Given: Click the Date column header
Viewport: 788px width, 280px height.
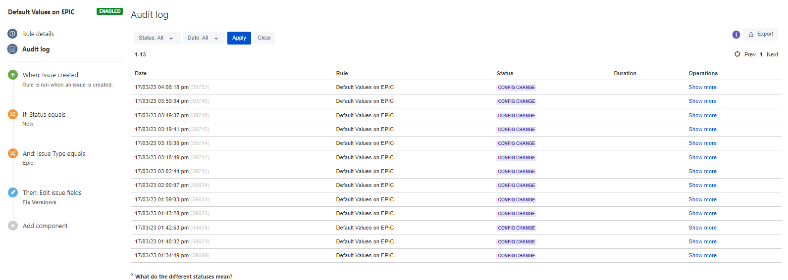Looking at the screenshot, I should pos(141,73).
